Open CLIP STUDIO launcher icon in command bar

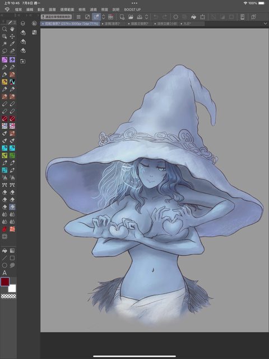[x=111, y=17]
